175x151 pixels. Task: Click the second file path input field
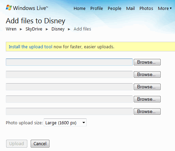pyautogui.click(x=69, y=74)
